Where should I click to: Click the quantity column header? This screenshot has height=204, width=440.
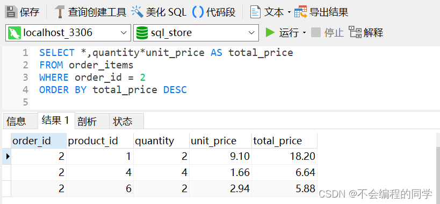click(161, 141)
